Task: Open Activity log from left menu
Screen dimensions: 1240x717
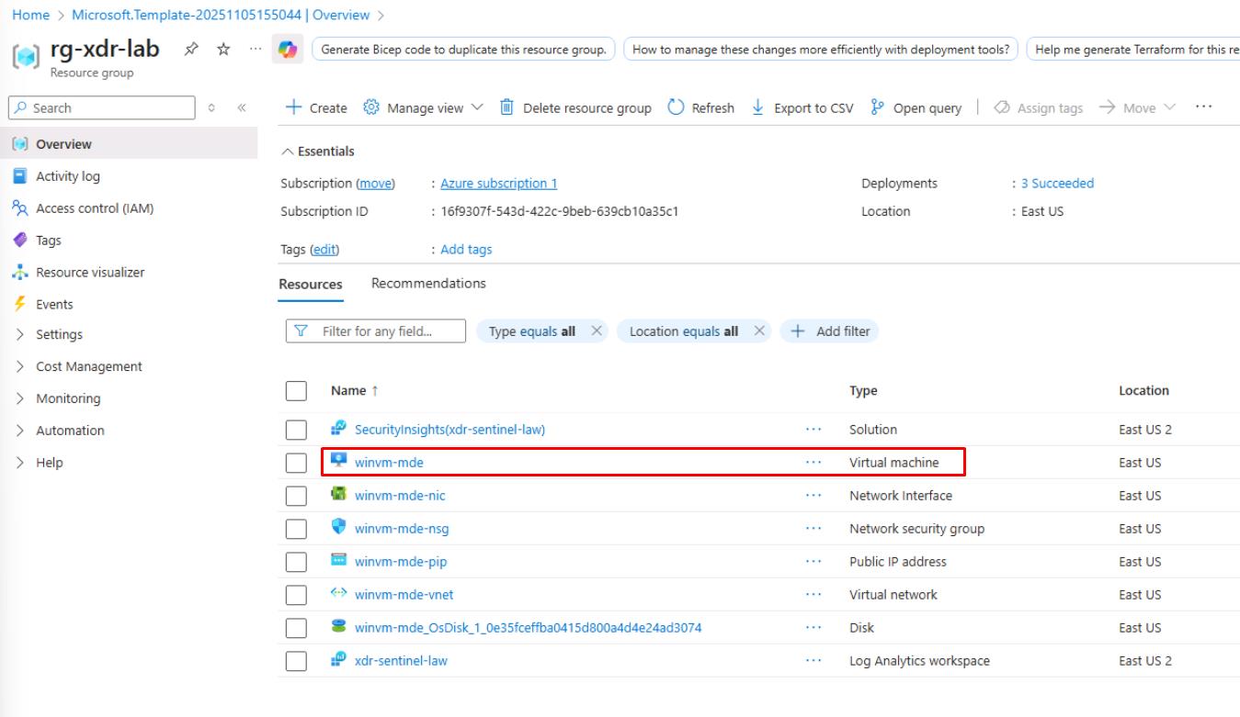Action: coord(67,176)
